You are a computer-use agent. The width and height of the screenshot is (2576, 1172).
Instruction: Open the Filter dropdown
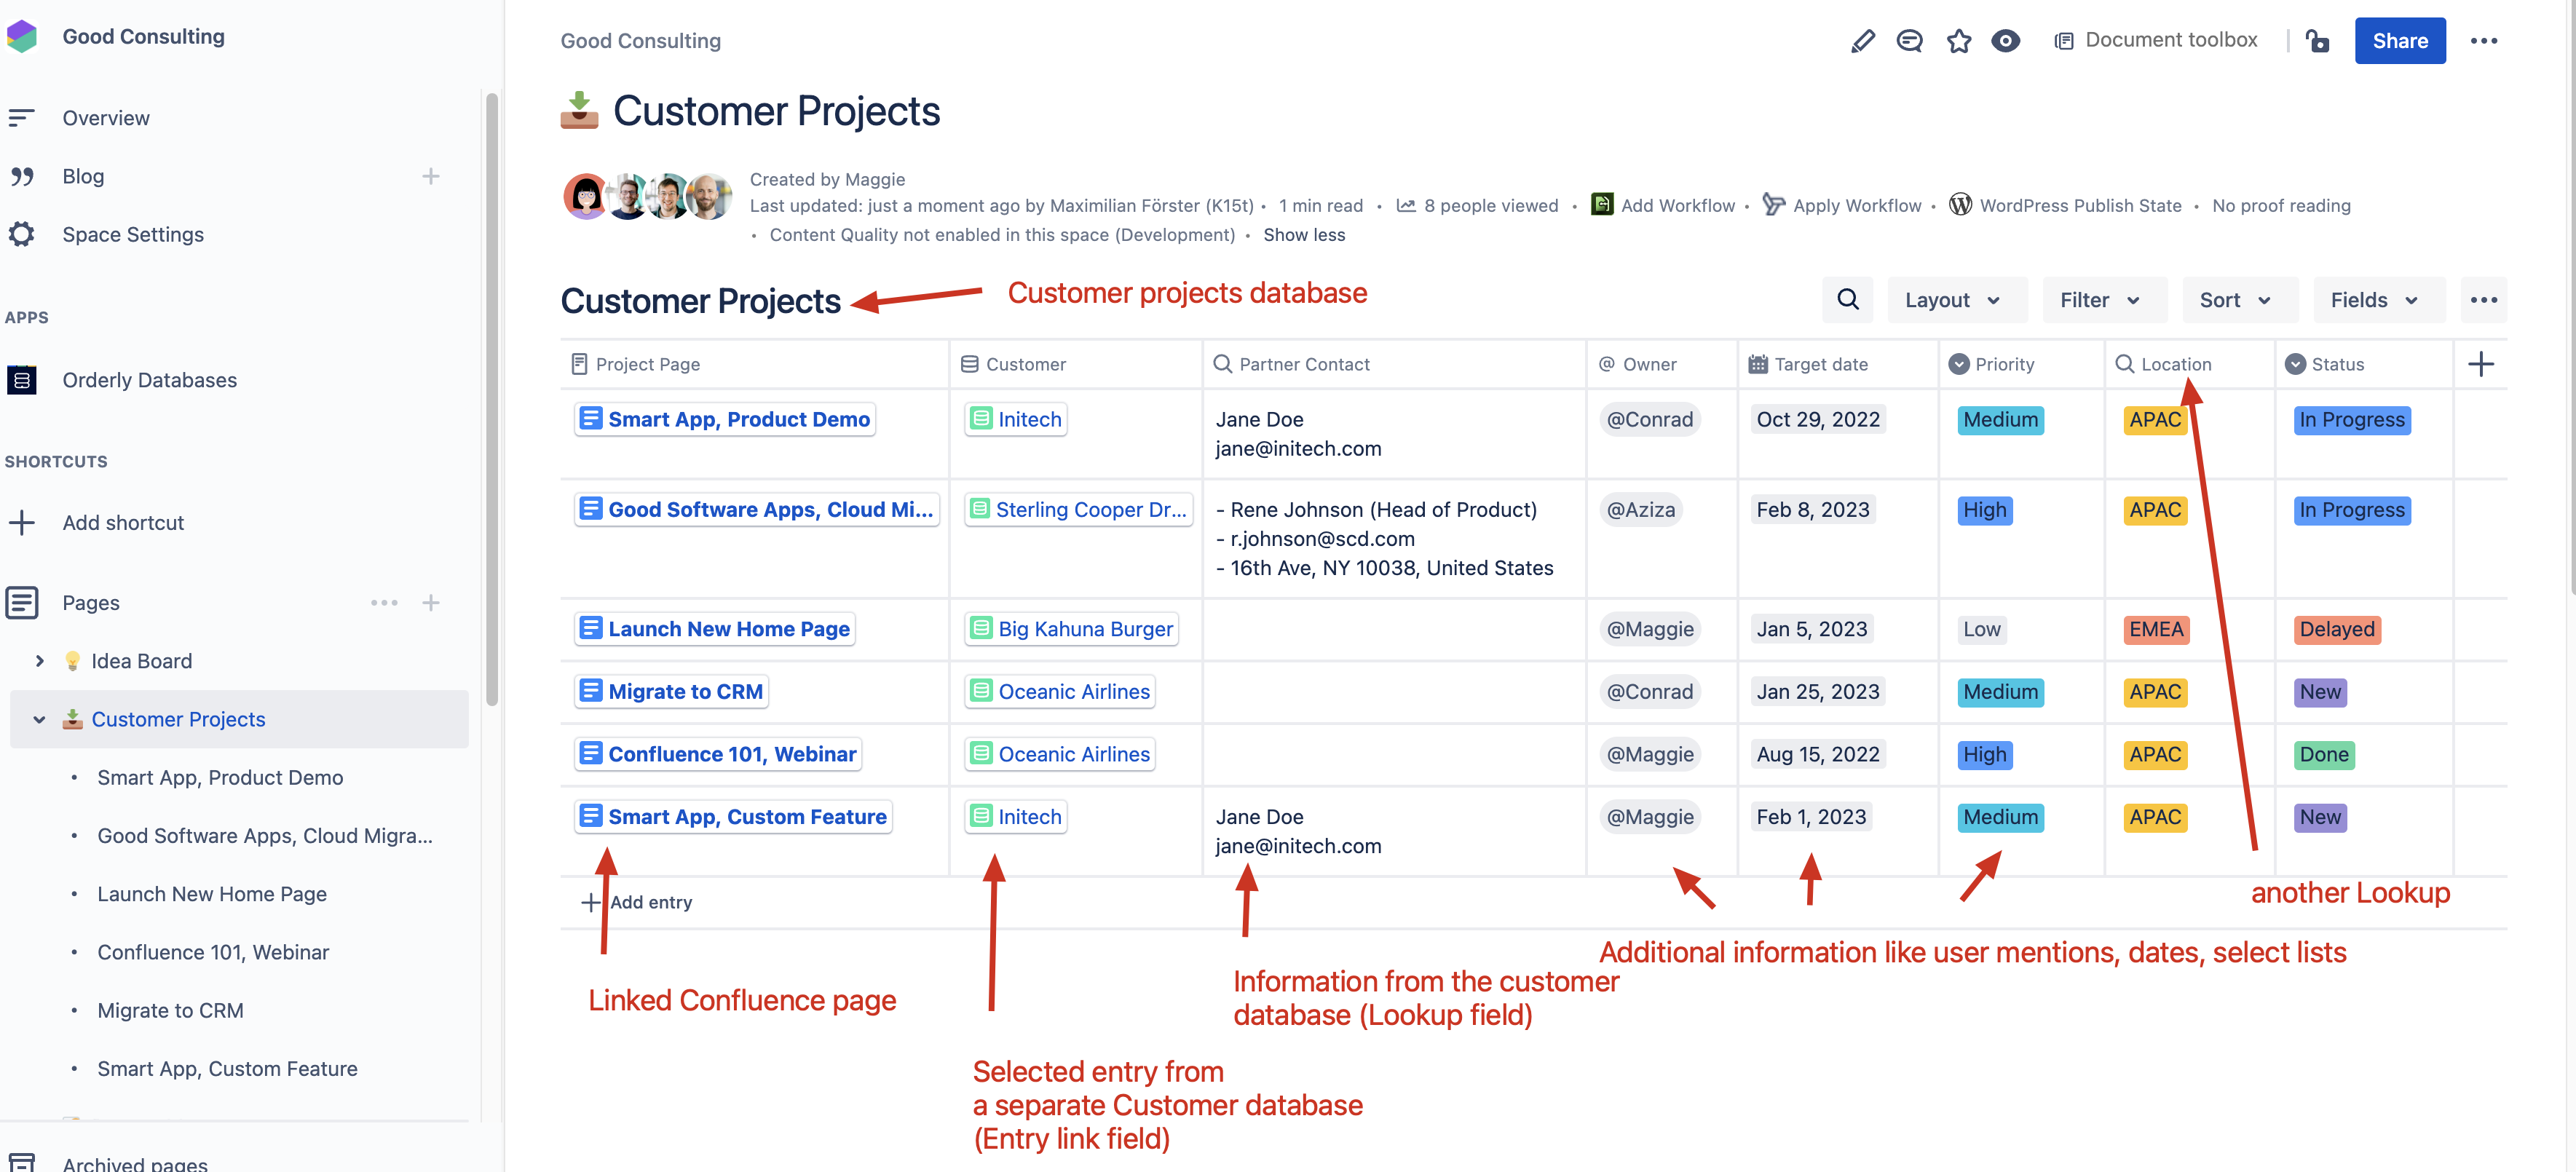[x=2103, y=299]
